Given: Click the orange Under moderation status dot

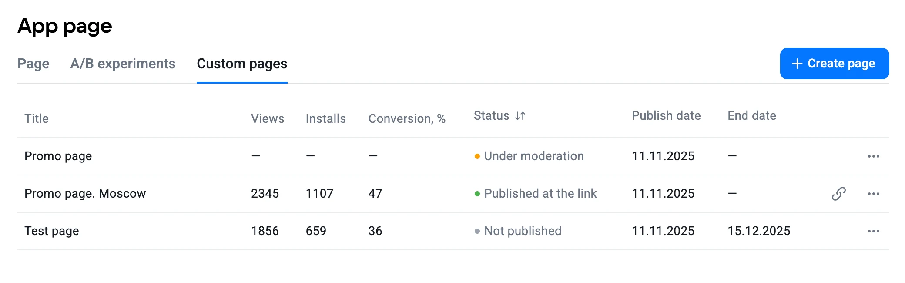Looking at the screenshot, I should (x=477, y=156).
